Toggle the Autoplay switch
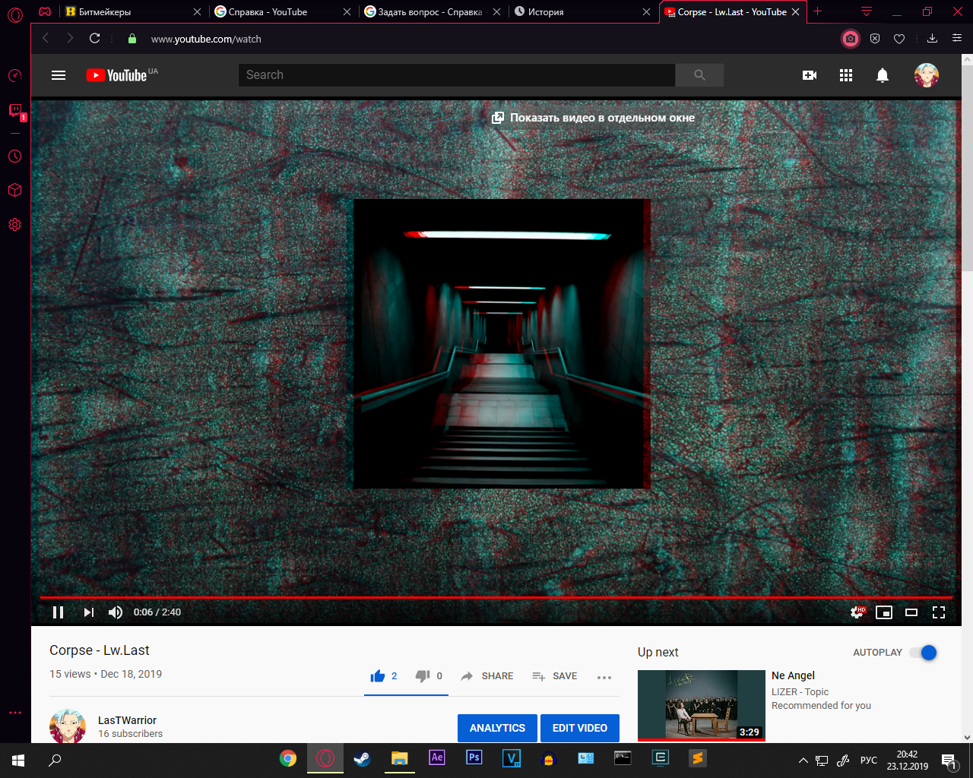 (924, 653)
